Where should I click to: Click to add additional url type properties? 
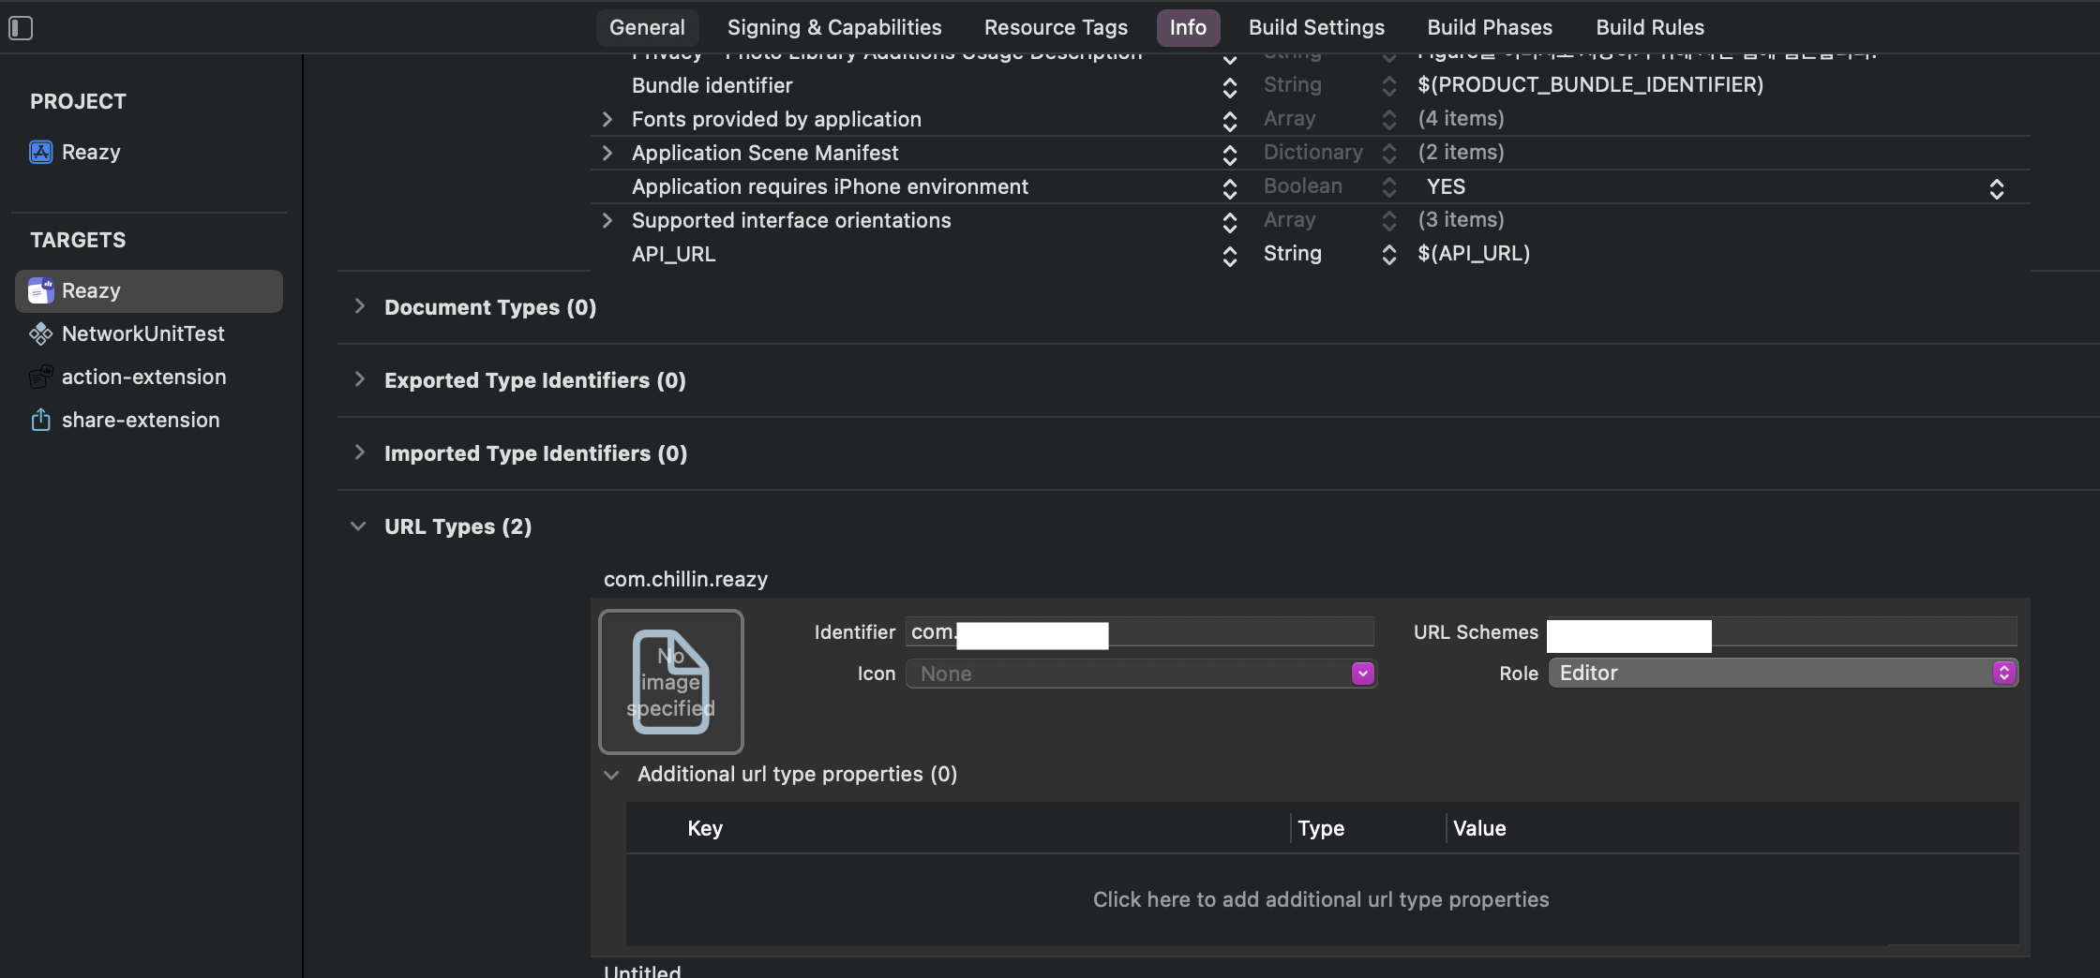1321,899
